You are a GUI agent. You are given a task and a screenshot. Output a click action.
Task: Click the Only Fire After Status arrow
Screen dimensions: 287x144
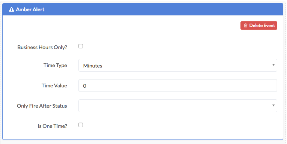point(273,105)
